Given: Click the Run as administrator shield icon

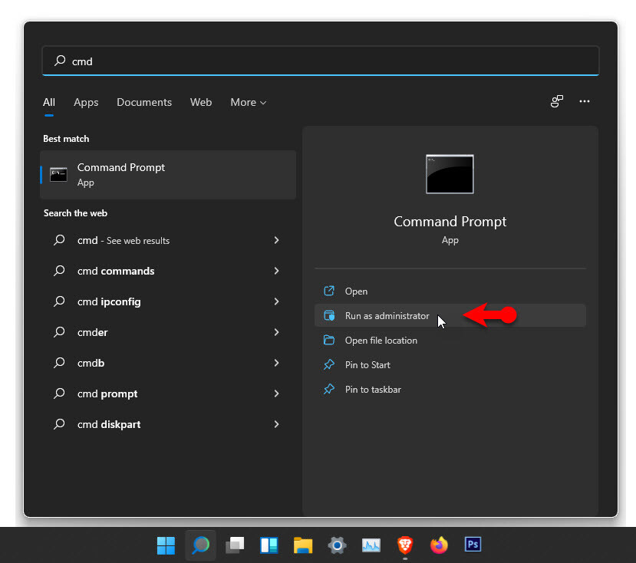Looking at the screenshot, I should point(329,315).
